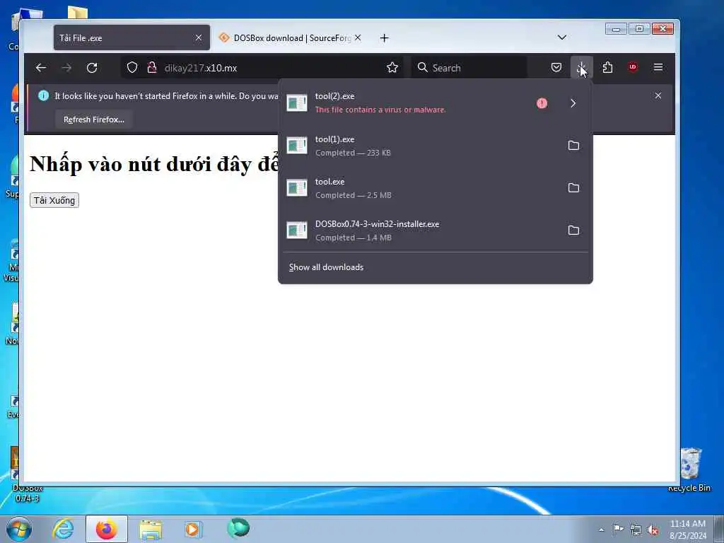The height and width of the screenshot is (543, 724).
Task: Toggle the Downloads toolbar button
Action: point(582,68)
